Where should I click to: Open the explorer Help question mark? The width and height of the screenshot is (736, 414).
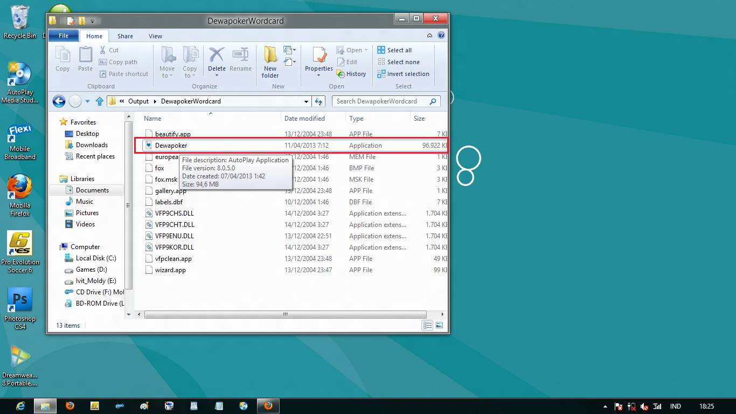441,36
